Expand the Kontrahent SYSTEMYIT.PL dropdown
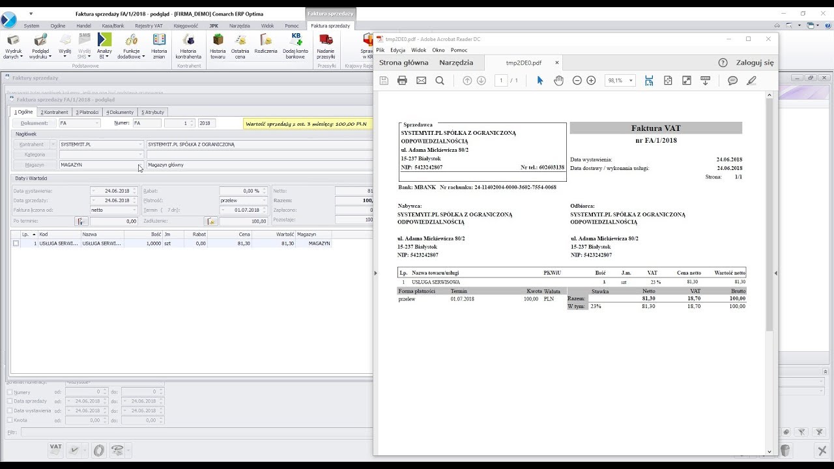Image resolution: width=834 pixels, height=469 pixels. [x=141, y=145]
